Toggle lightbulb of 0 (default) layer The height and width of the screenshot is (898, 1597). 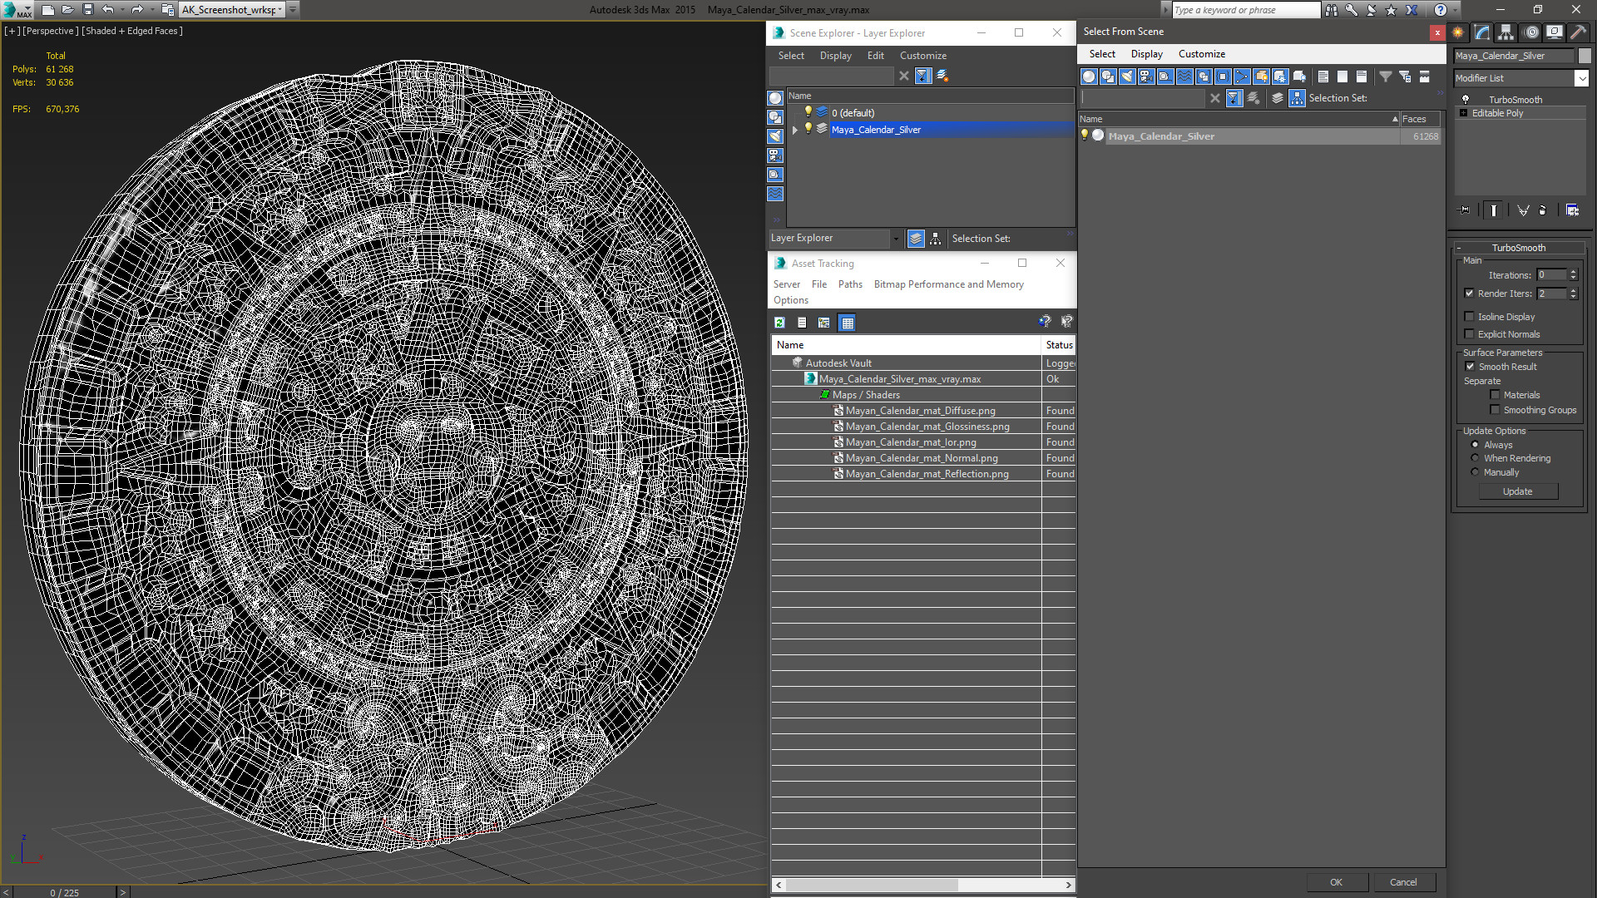point(808,111)
